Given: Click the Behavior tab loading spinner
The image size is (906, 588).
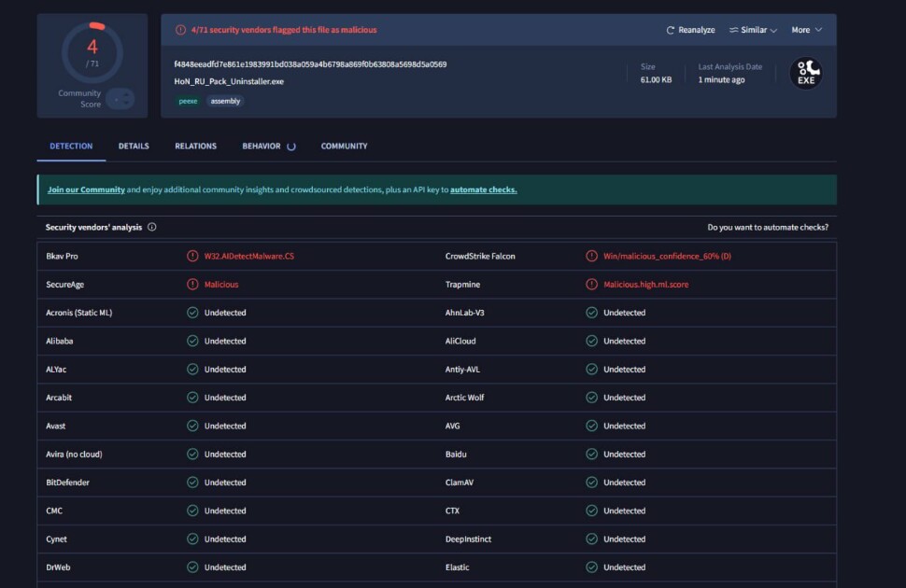Looking at the screenshot, I should point(291,147).
